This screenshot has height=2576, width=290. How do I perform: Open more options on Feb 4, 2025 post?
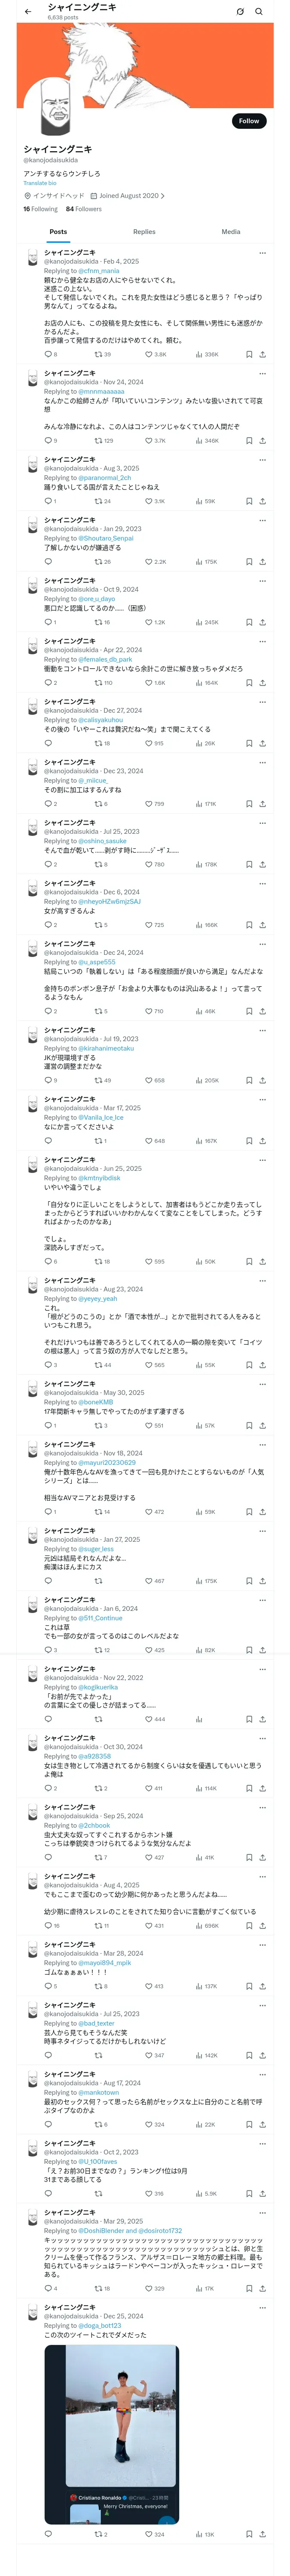tap(262, 253)
